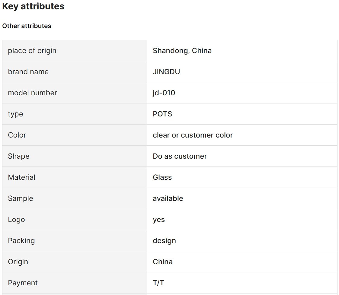Click the Glass material value

[162, 177]
